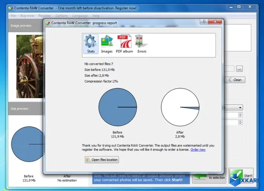The width and height of the screenshot is (264, 191).
Task: Select the Stats gear icon
Action: pos(91,44)
